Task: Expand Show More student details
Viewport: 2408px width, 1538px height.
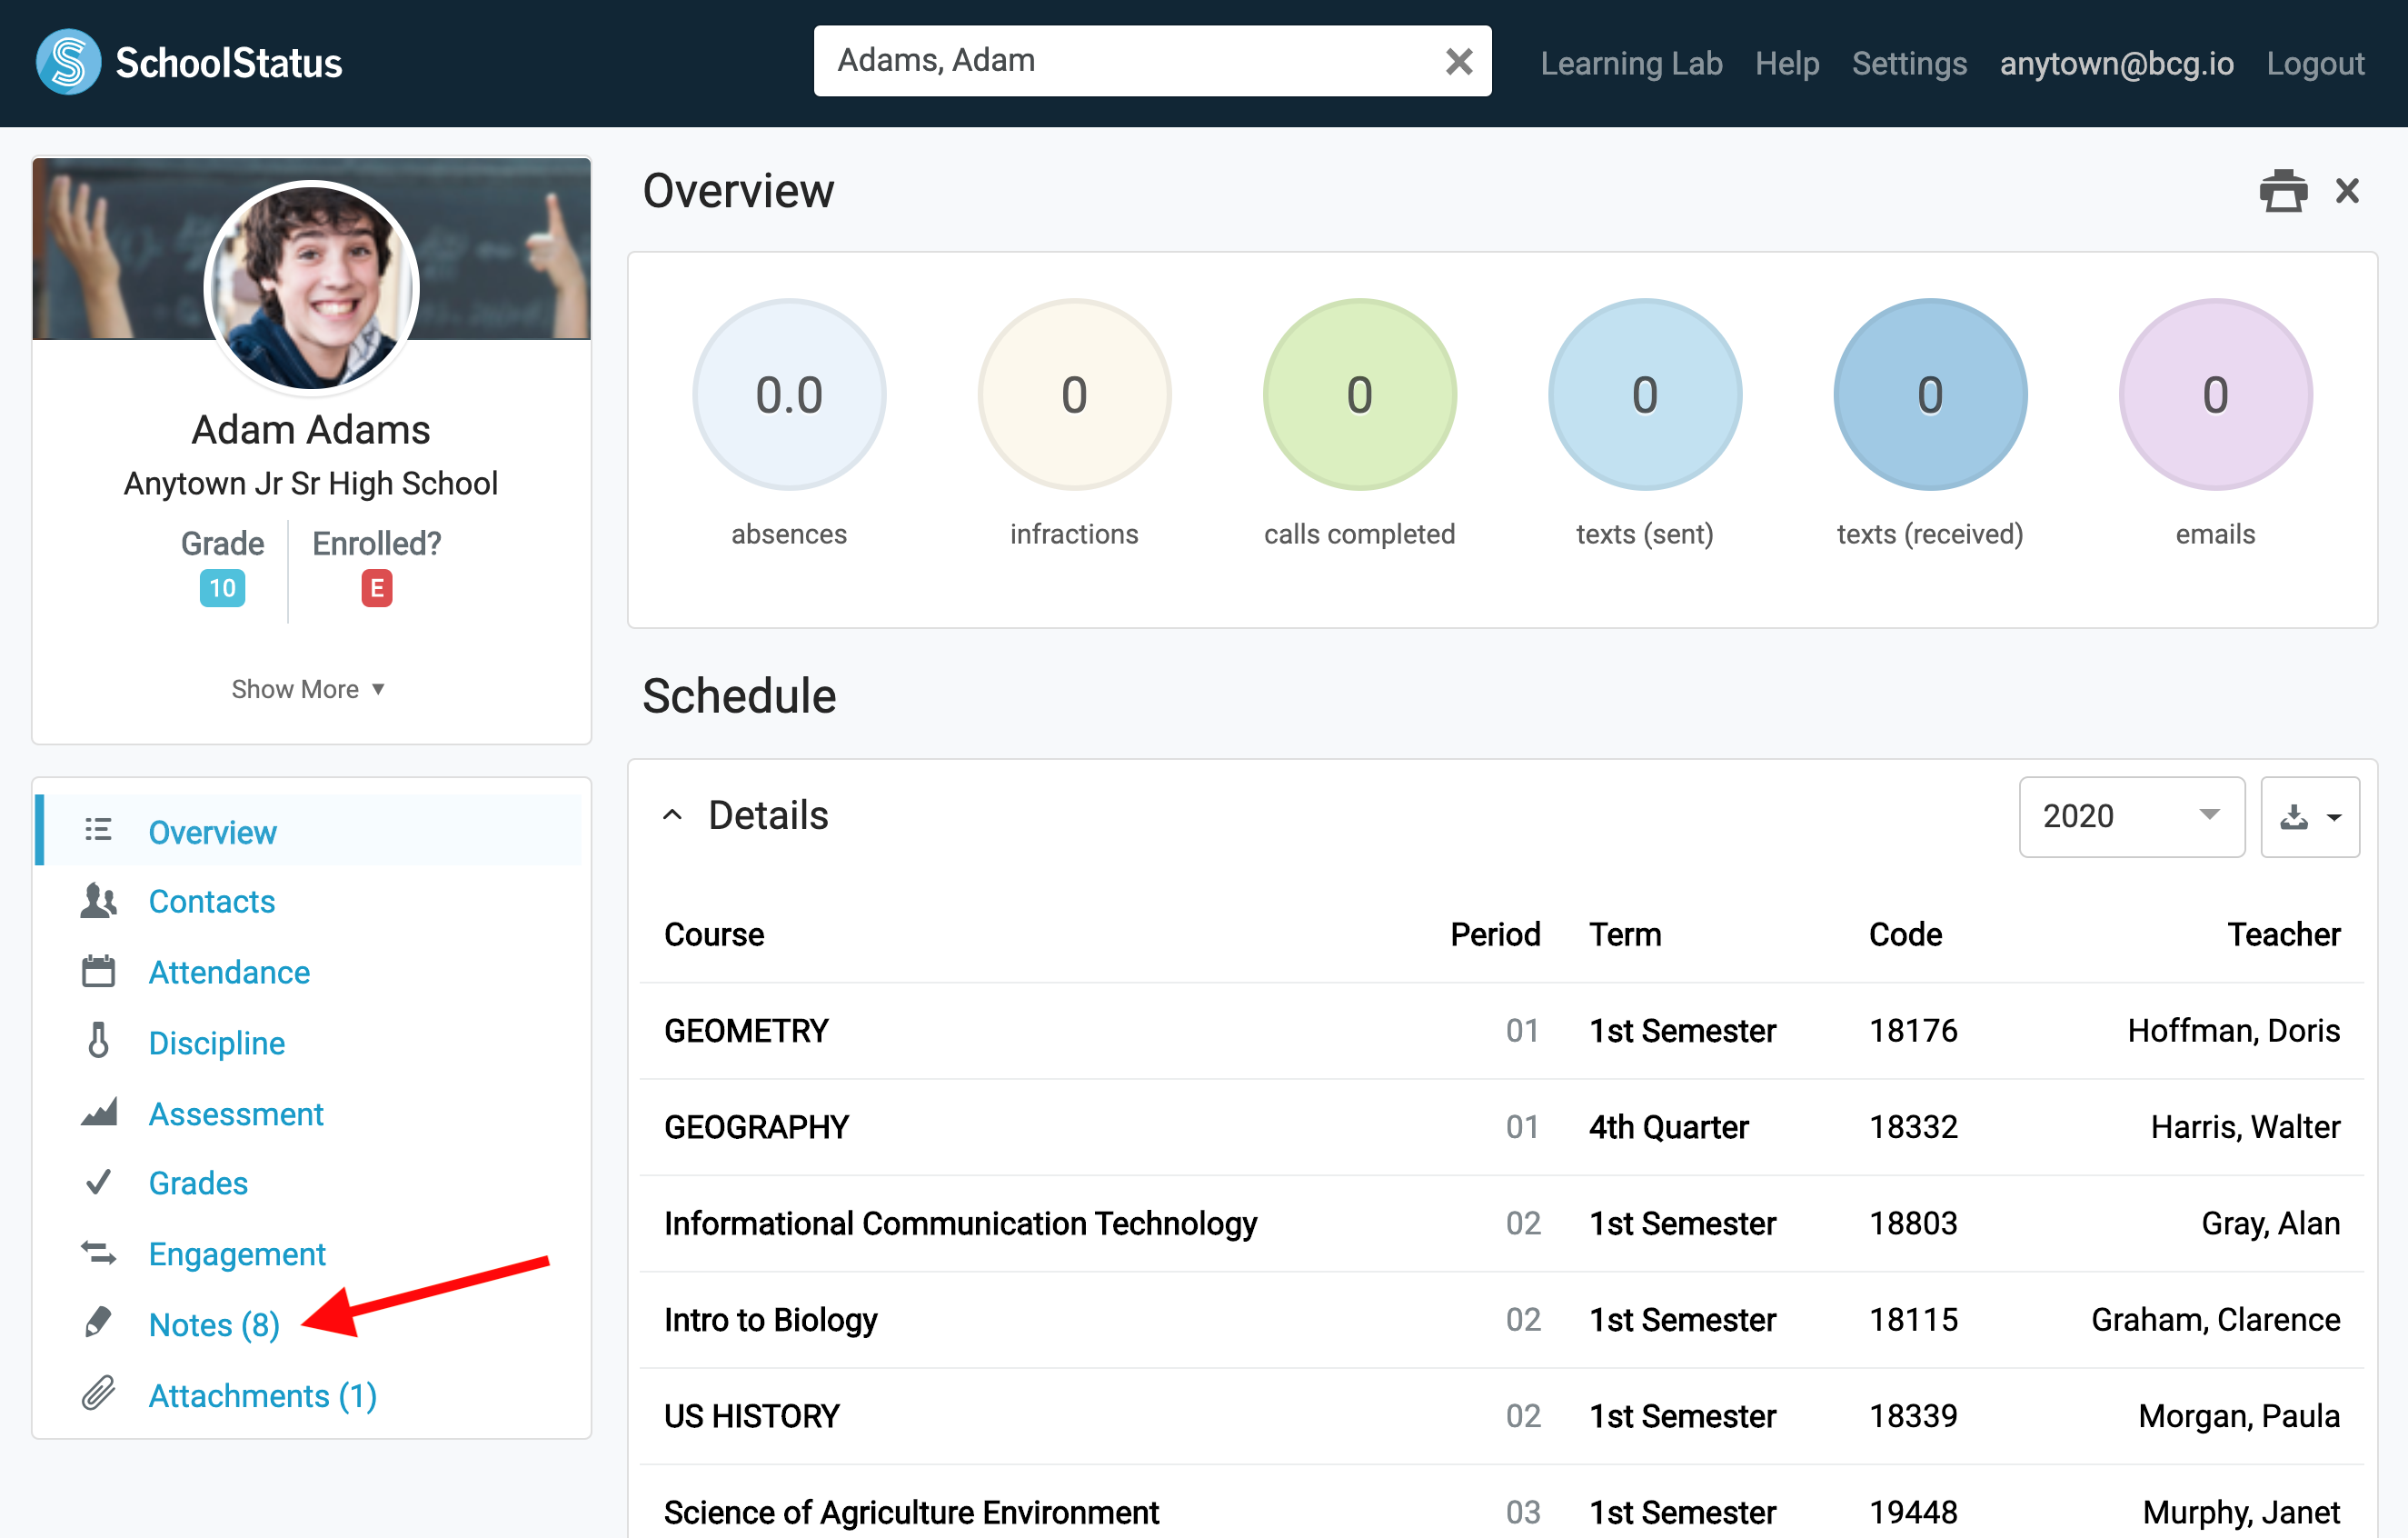Action: (x=308, y=689)
